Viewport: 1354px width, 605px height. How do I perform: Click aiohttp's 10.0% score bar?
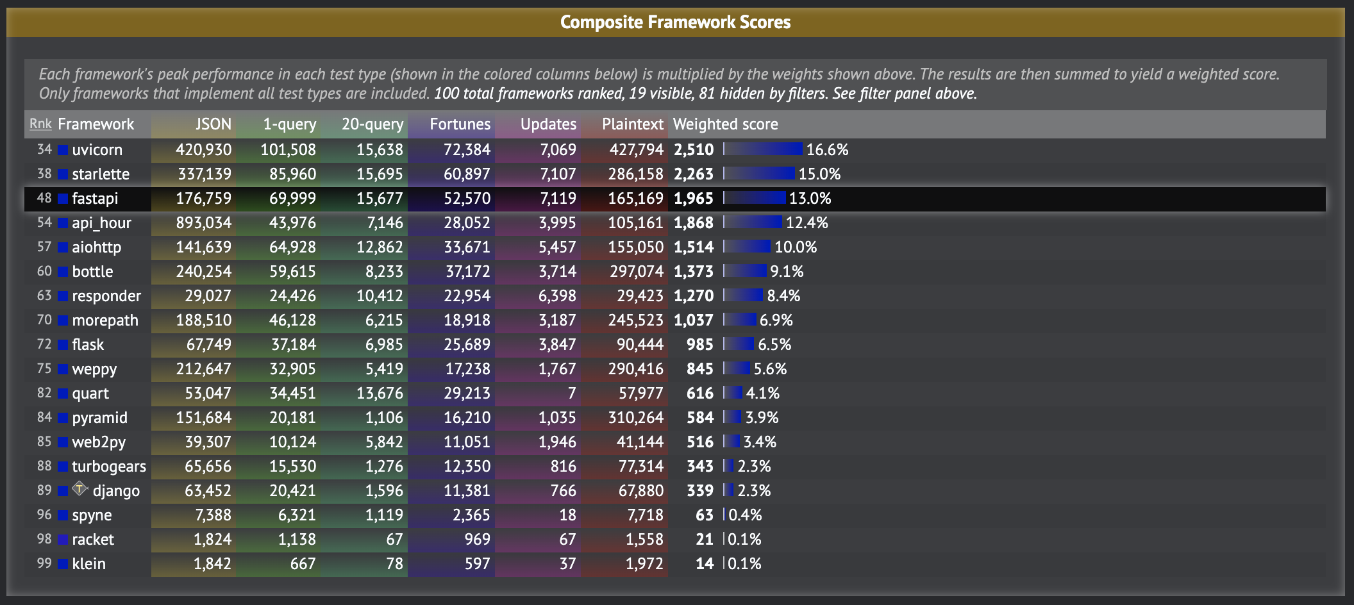tap(747, 247)
